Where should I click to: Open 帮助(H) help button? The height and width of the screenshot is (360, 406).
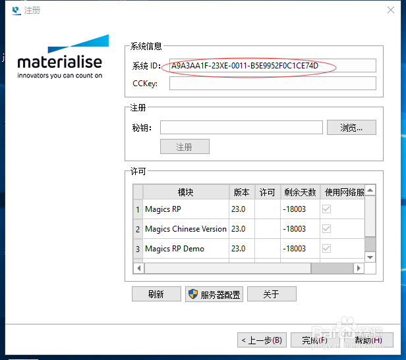point(368,340)
